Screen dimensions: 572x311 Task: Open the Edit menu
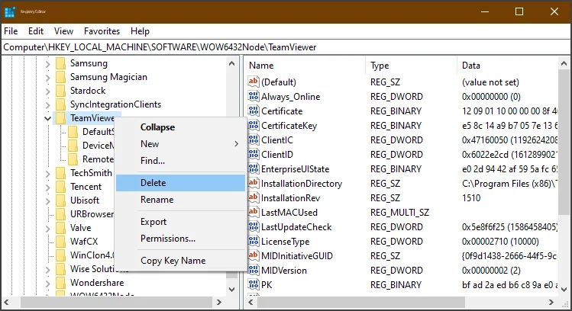[36, 31]
